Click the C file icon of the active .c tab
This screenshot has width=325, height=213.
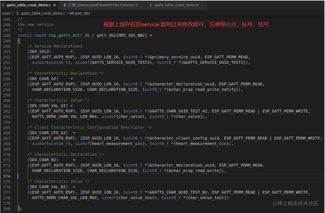click(3, 5)
